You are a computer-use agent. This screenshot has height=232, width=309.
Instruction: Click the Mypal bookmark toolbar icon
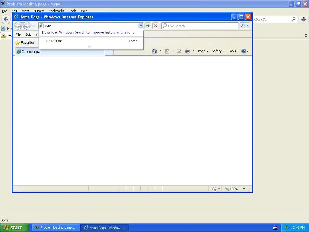click(3, 29)
